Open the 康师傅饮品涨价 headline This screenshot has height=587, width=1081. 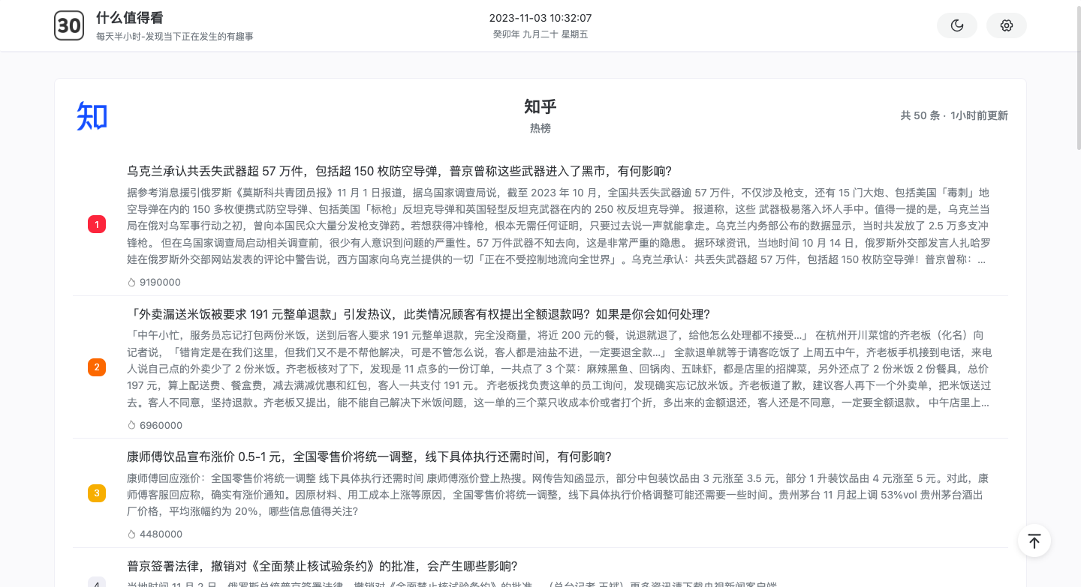click(x=369, y=457)
